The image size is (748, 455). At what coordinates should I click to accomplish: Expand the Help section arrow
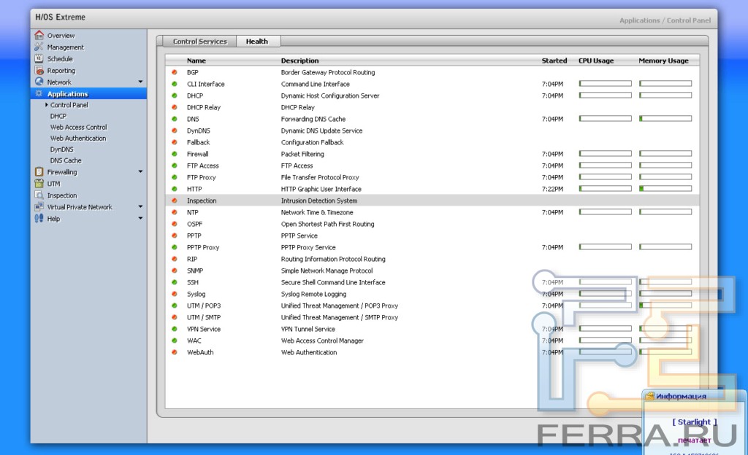(140, 219)
